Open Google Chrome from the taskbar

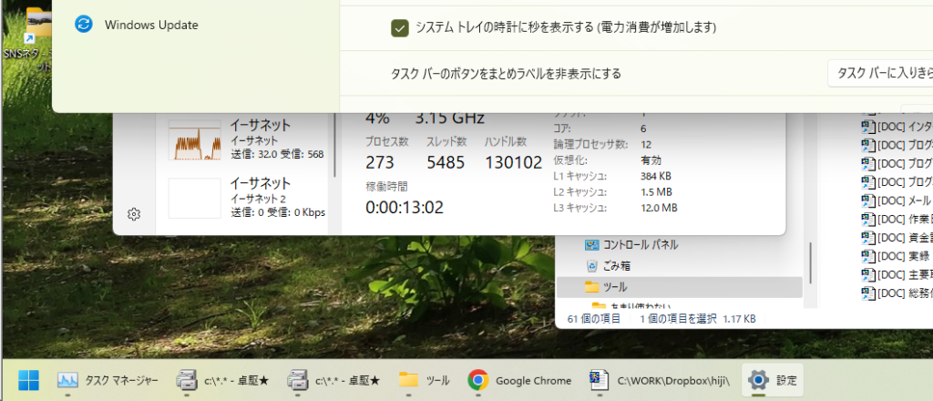tap(520, 380)
